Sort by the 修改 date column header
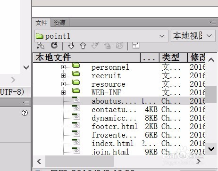Screen dimensions: 218x171 pos(196,57)
